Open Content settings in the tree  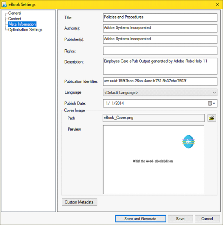click(x=15, y=19)
